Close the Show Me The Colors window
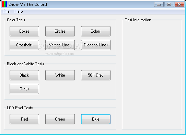 click(179, 4)
